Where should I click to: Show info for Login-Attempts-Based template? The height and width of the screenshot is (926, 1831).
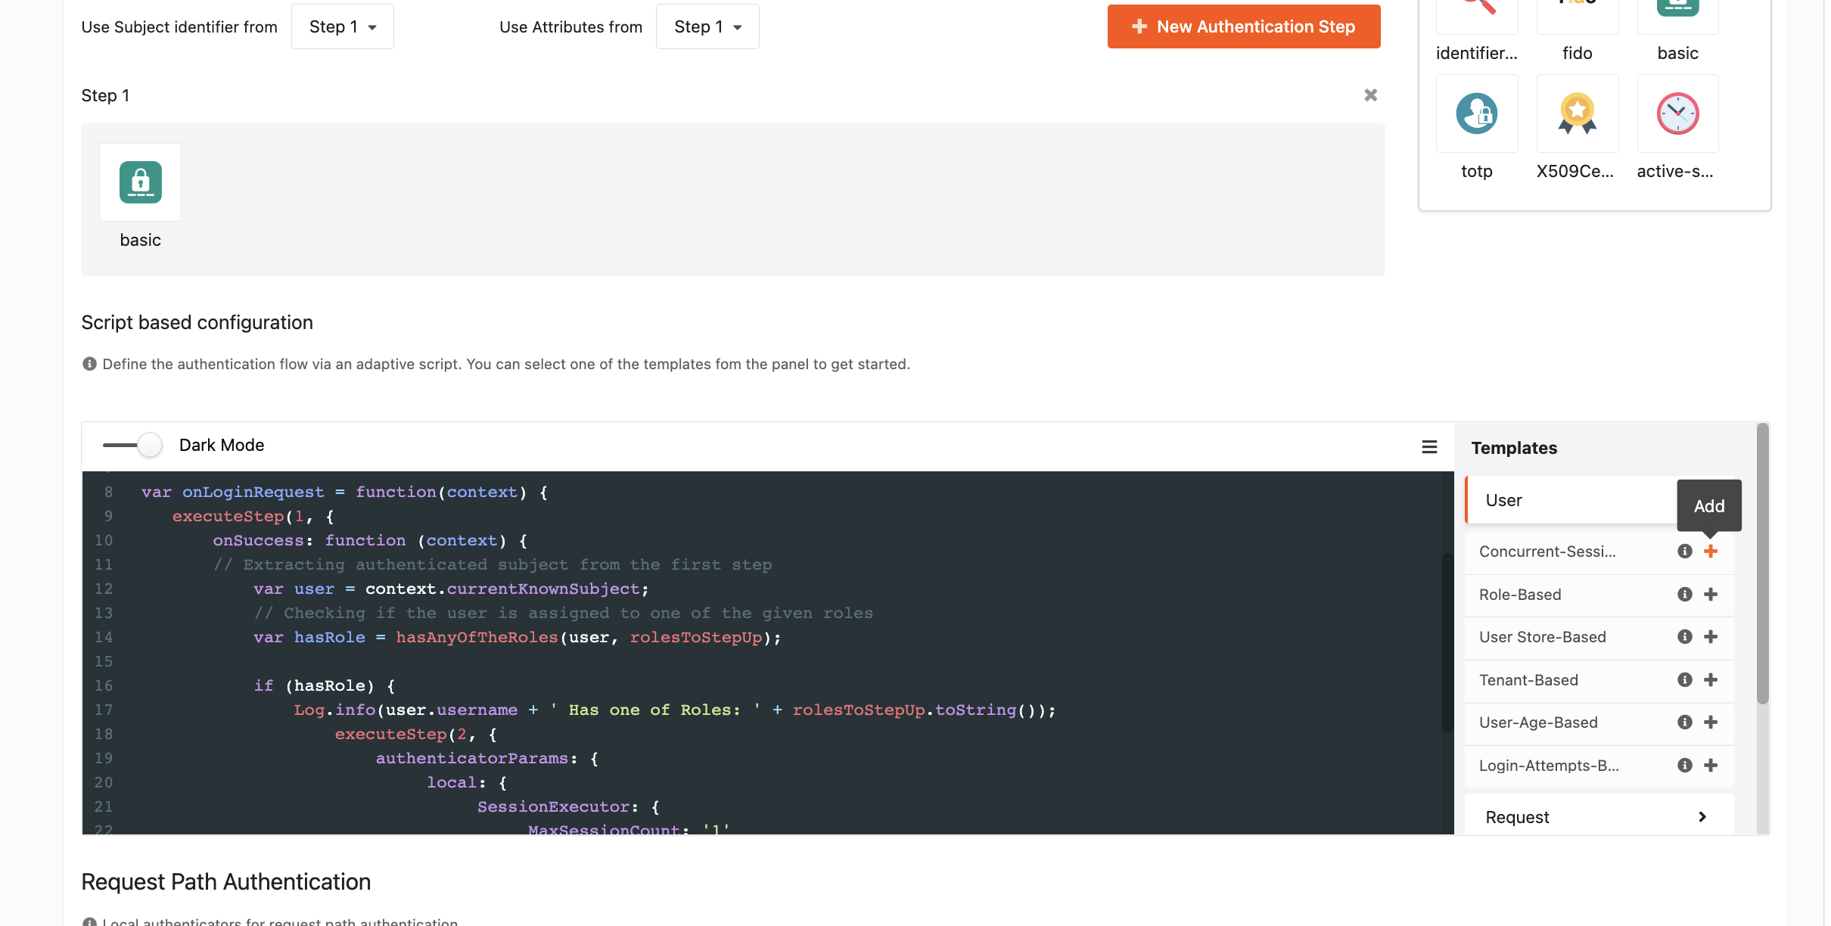pos(1684,766)
